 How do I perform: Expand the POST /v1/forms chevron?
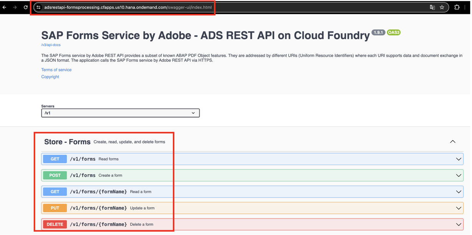click(458, 175)
